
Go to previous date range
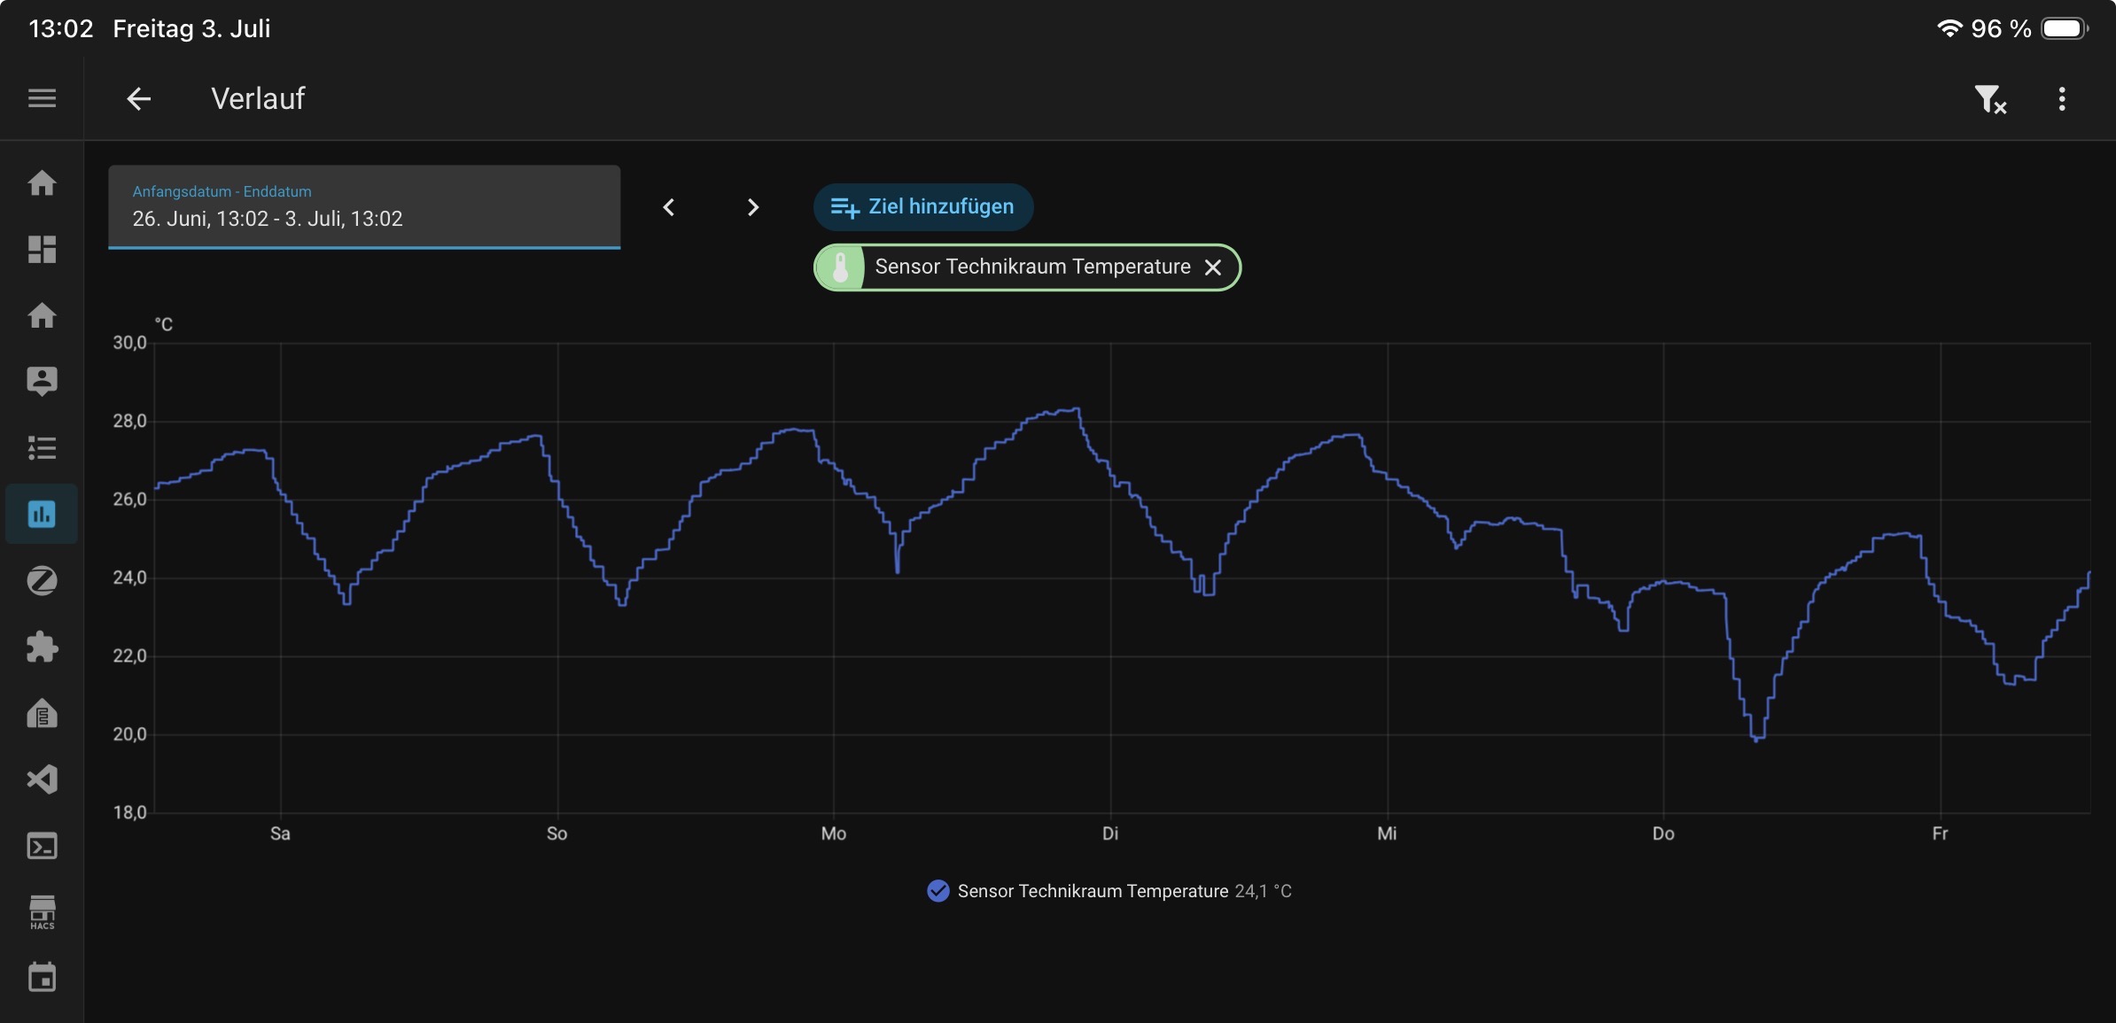coord(669,207)
